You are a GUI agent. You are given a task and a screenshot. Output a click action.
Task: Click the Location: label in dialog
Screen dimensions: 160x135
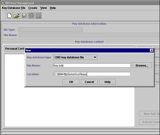tap(33, 74)
